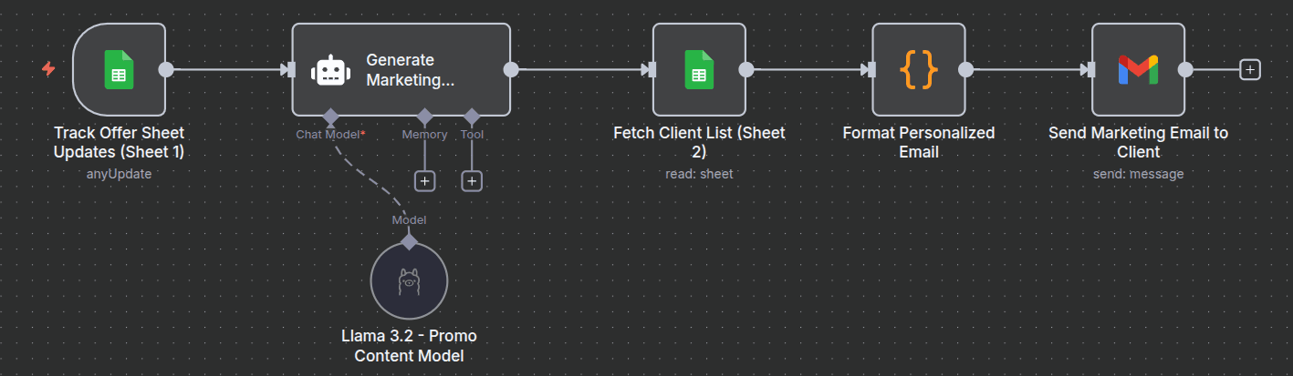Select the Llama 3.2 model node
This screenshot has width=1293, height=376.
[409, 281]
